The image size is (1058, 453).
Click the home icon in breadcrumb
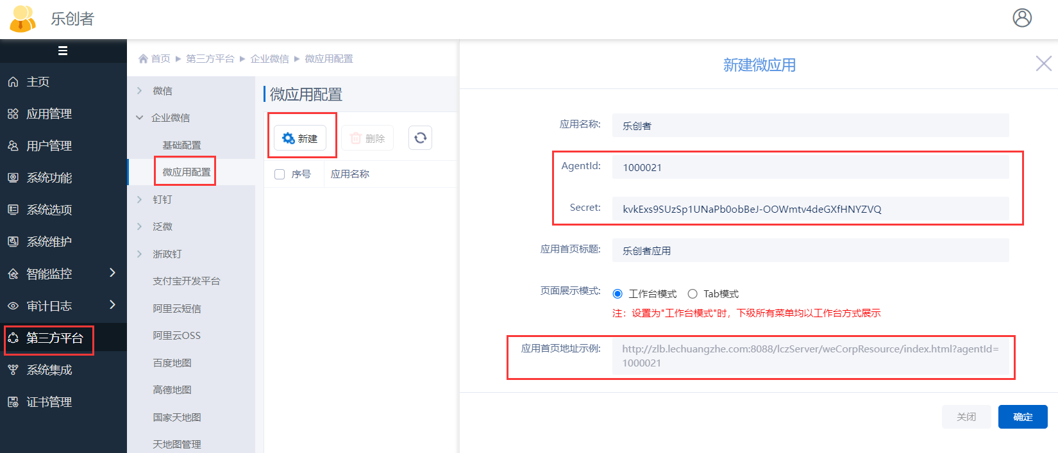(x=143, y=59)
